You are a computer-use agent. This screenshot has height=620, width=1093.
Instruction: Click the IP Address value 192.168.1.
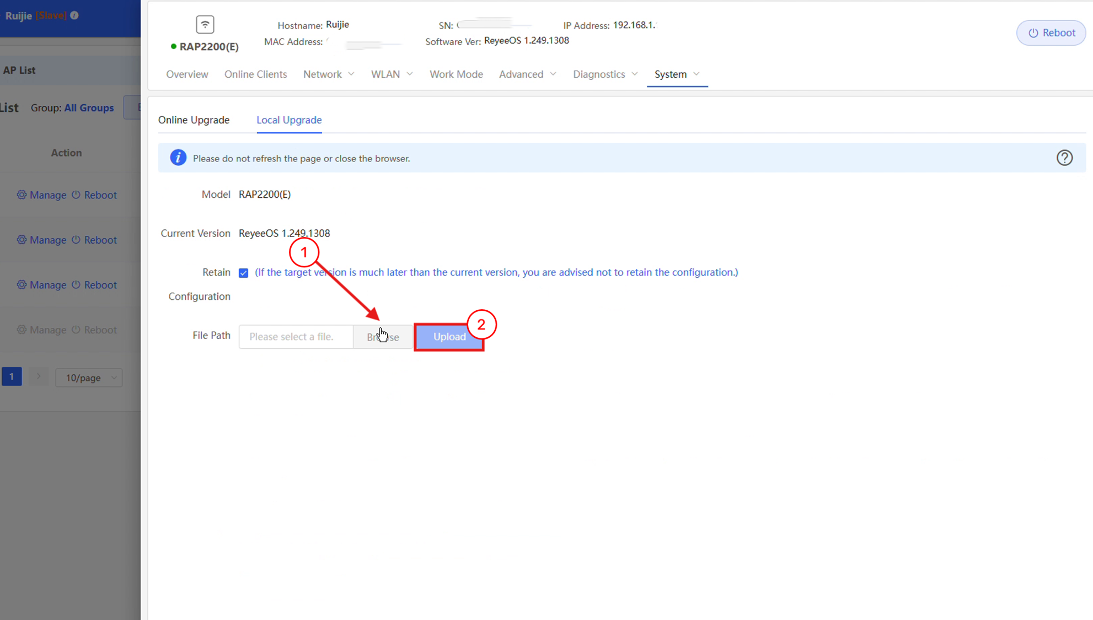pyautogui.click(x=635, y=25)
